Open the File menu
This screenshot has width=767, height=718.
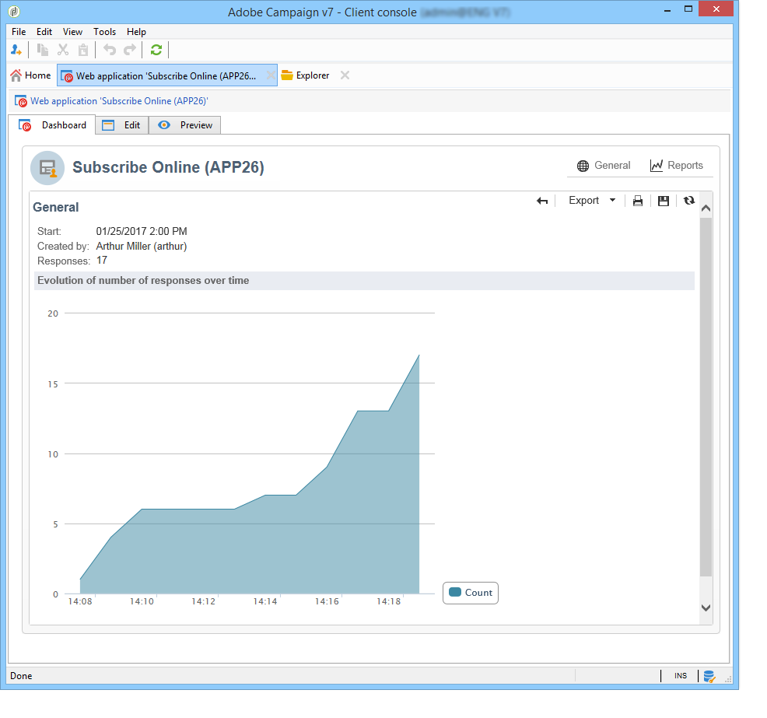[19, 32]
